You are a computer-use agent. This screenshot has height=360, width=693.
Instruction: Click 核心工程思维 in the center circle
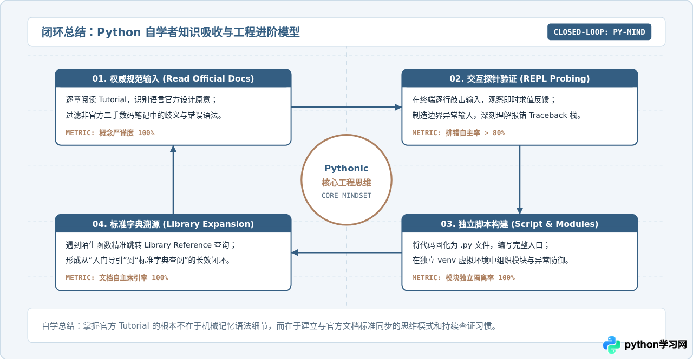tap(346, 182)
